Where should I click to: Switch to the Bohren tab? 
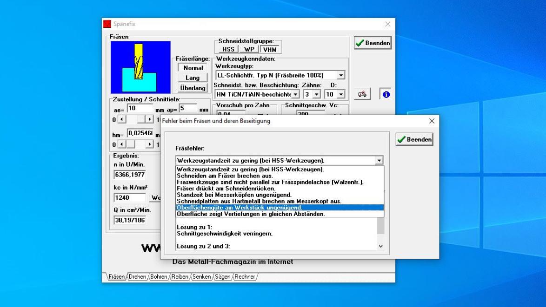(159, 277)
